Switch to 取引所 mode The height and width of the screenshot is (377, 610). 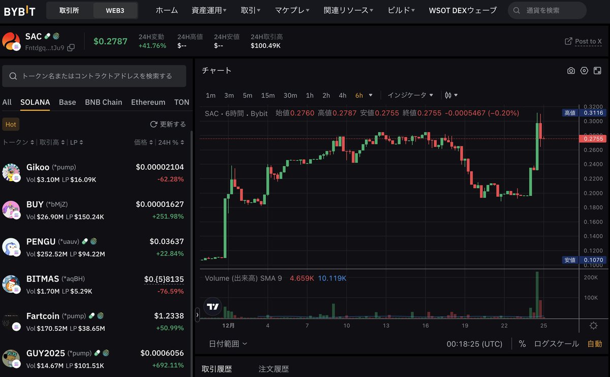69,10
